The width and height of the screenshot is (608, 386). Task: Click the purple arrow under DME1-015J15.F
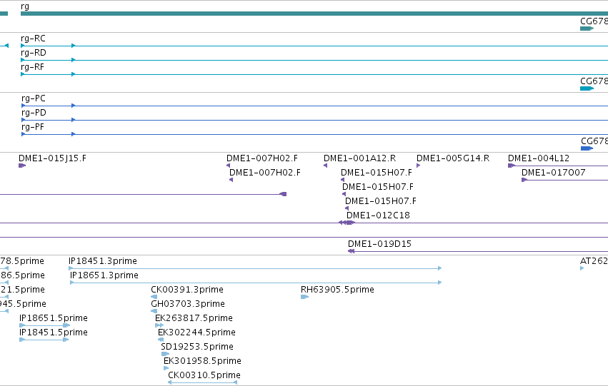22,166
